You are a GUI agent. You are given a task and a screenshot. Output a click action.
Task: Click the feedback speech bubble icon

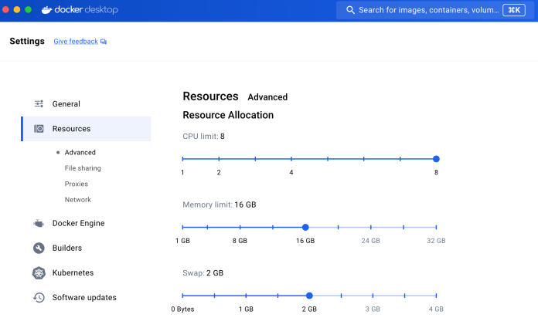pos(104,42)
